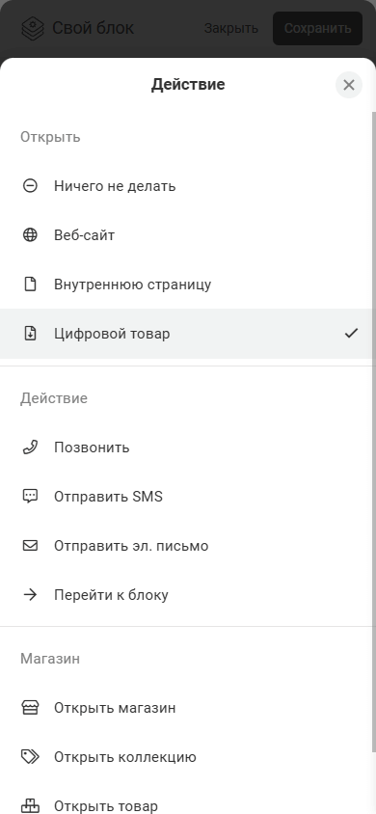Click the Сохранить button
The height and width of the screenshot is (814, 376).
317,28
